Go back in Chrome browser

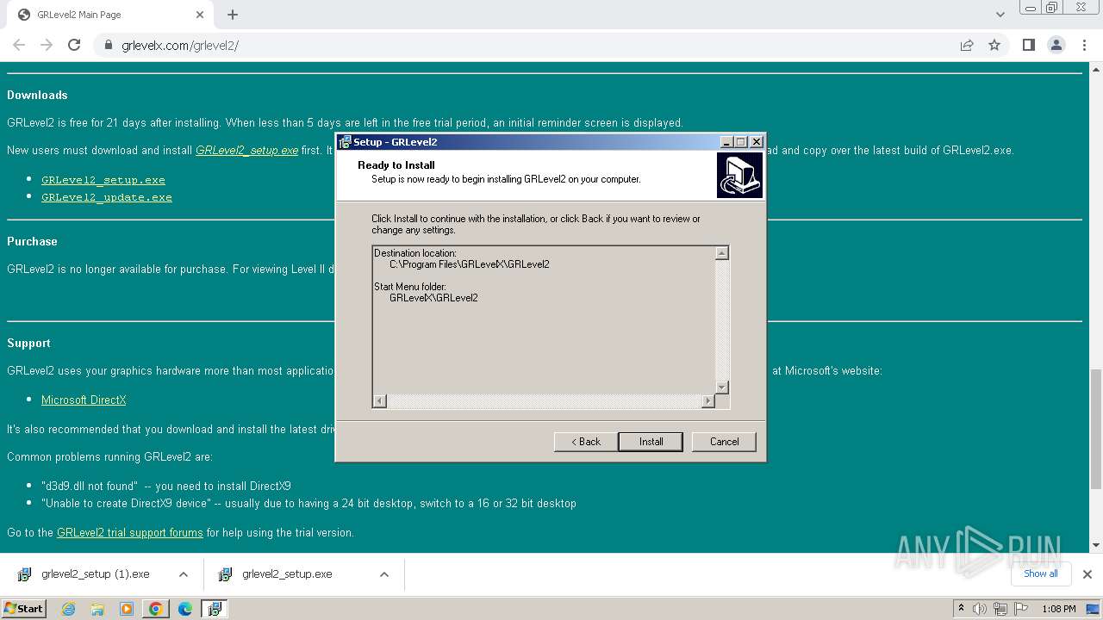pos(19,45)
